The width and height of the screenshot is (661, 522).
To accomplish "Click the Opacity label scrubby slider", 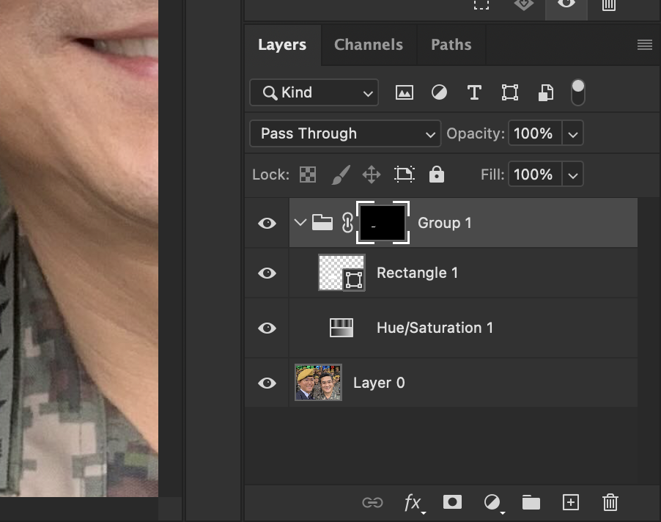I will [x=476, y=133].
